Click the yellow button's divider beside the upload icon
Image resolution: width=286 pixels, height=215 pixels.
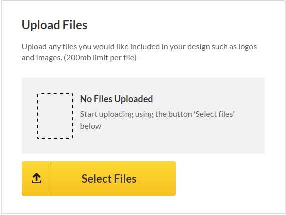(51, 178)
